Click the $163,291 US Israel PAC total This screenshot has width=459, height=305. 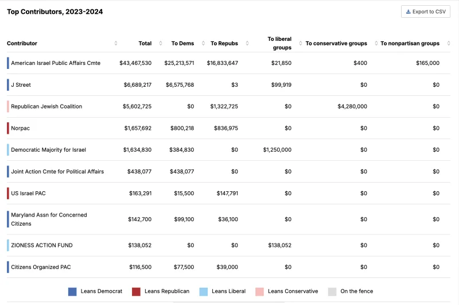(x=141, y=194)
